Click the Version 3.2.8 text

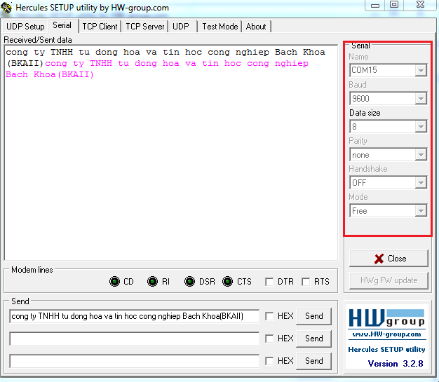coord(396,364)
